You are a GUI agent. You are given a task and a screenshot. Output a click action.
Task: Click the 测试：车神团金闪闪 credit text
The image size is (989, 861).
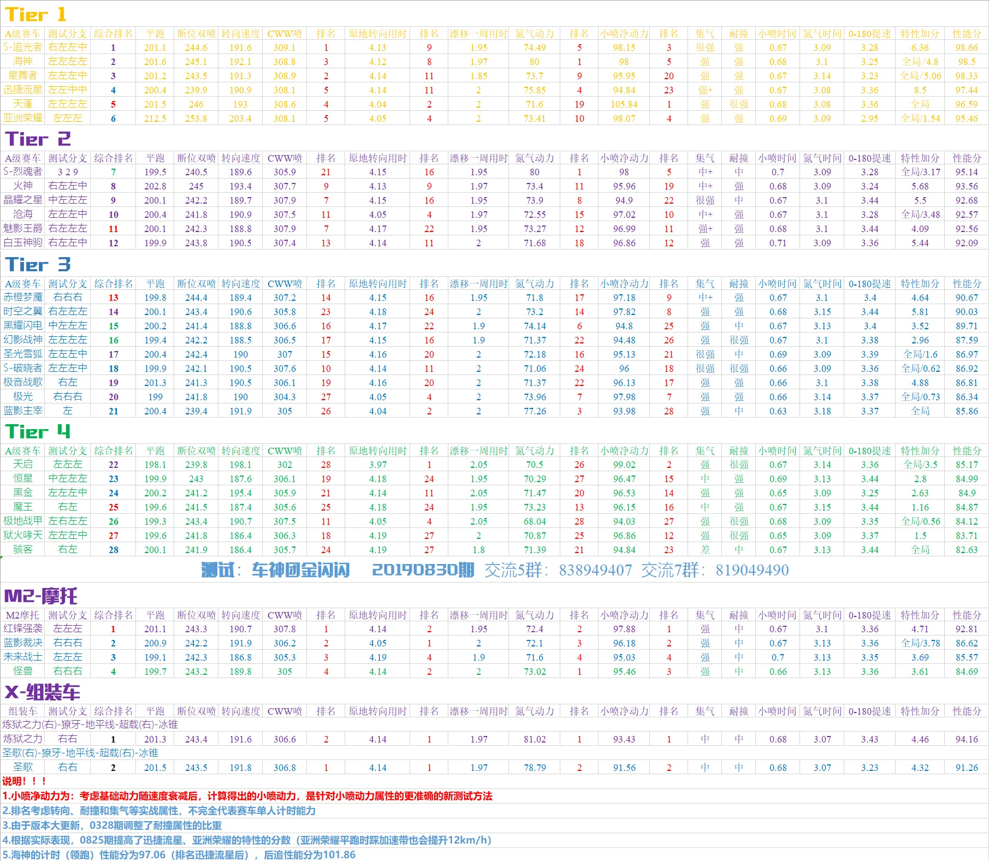pyautogui.click(x=275, y=570)
